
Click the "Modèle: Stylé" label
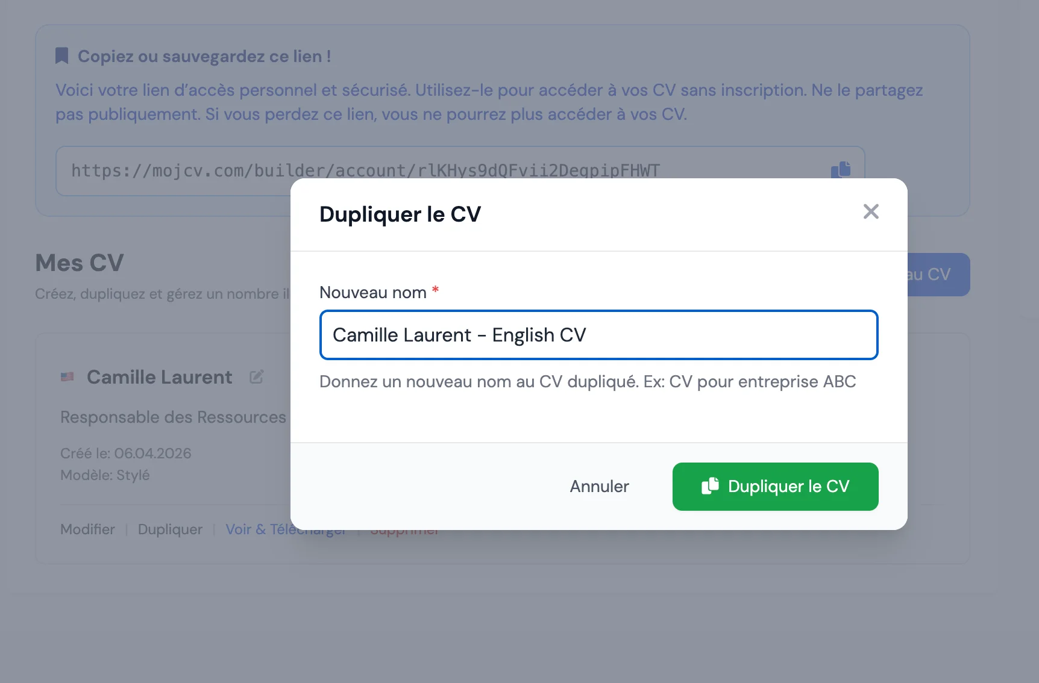point(104,475)
